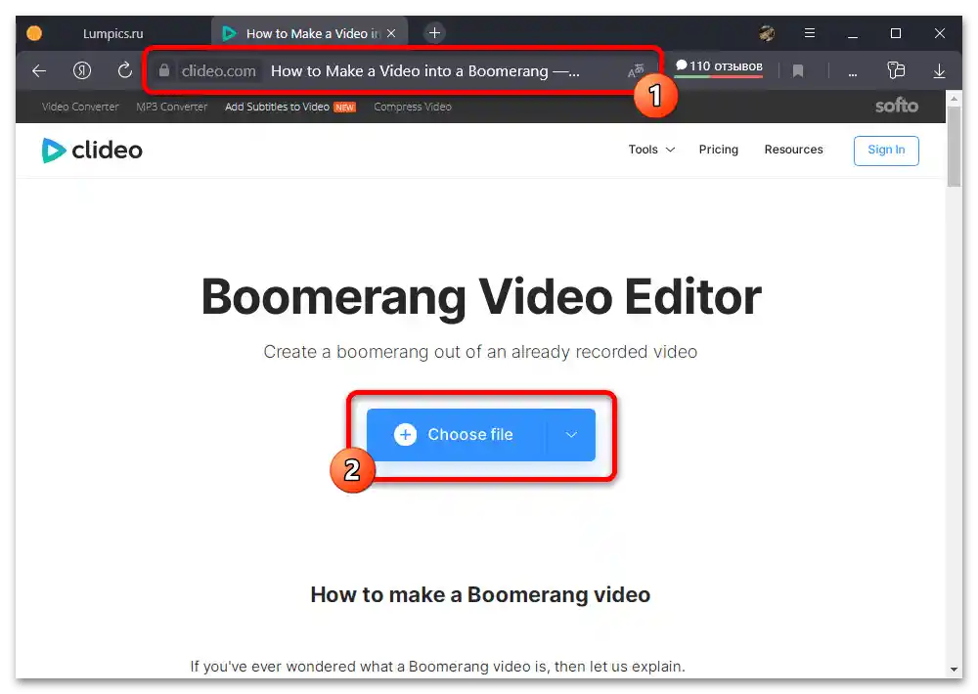Click the orange dot on Lumpics.ru tab
This screenshot has height=694, width=978.
point(34,33)
